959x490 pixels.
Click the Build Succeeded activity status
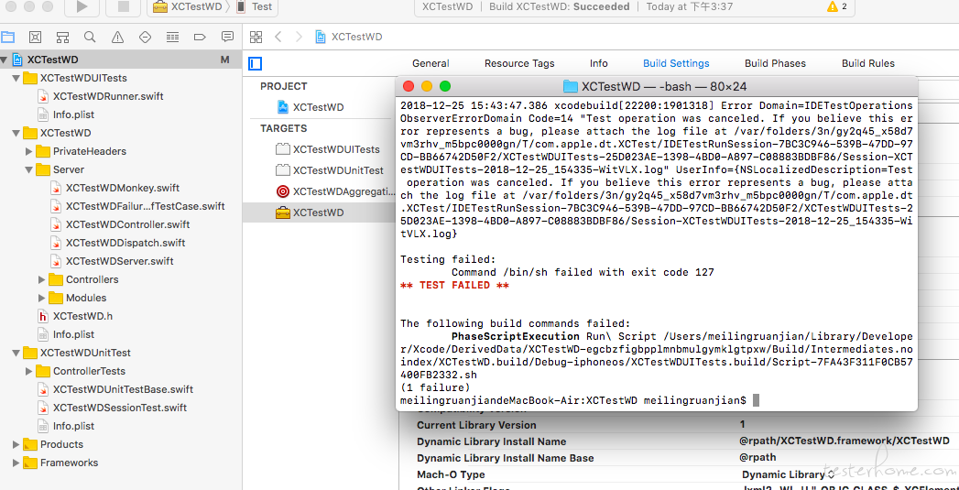561,6
